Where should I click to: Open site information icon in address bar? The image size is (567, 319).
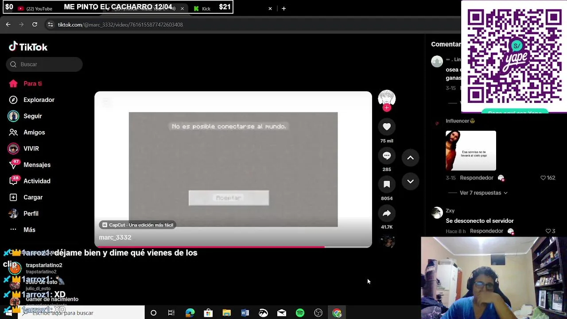tap(50, 25)
